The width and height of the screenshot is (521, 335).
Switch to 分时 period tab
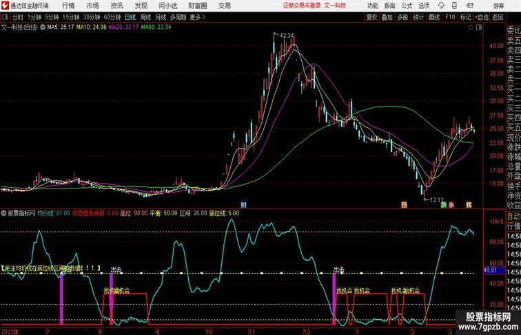[18, 17]
